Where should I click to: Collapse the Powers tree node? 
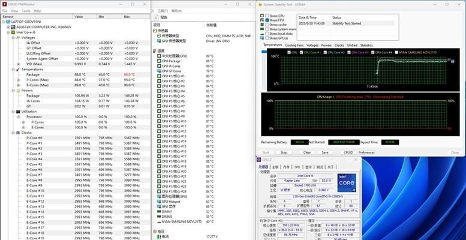click(x=13, y=91)
